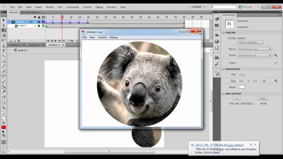Toggle outline view for Layer 2
The height and width of the screenshot is (159, 283).
43,22
